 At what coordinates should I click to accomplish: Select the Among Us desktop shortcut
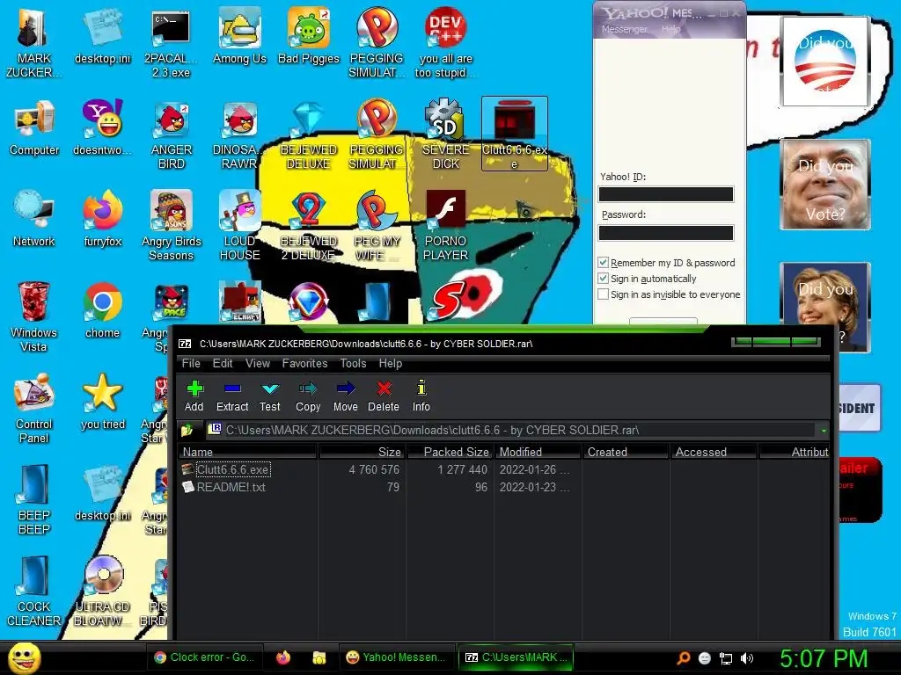coord(239,35)
